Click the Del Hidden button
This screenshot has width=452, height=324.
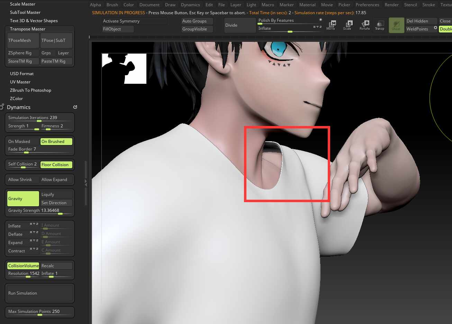(x=421, y=21)
